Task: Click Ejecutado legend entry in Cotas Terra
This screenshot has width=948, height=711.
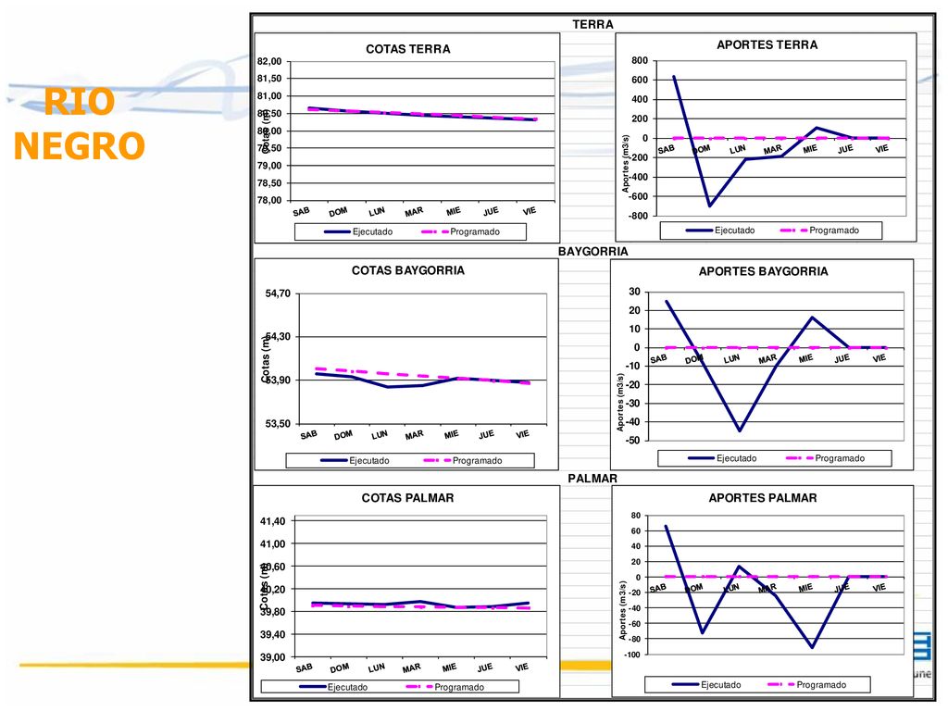Action: 358,231
